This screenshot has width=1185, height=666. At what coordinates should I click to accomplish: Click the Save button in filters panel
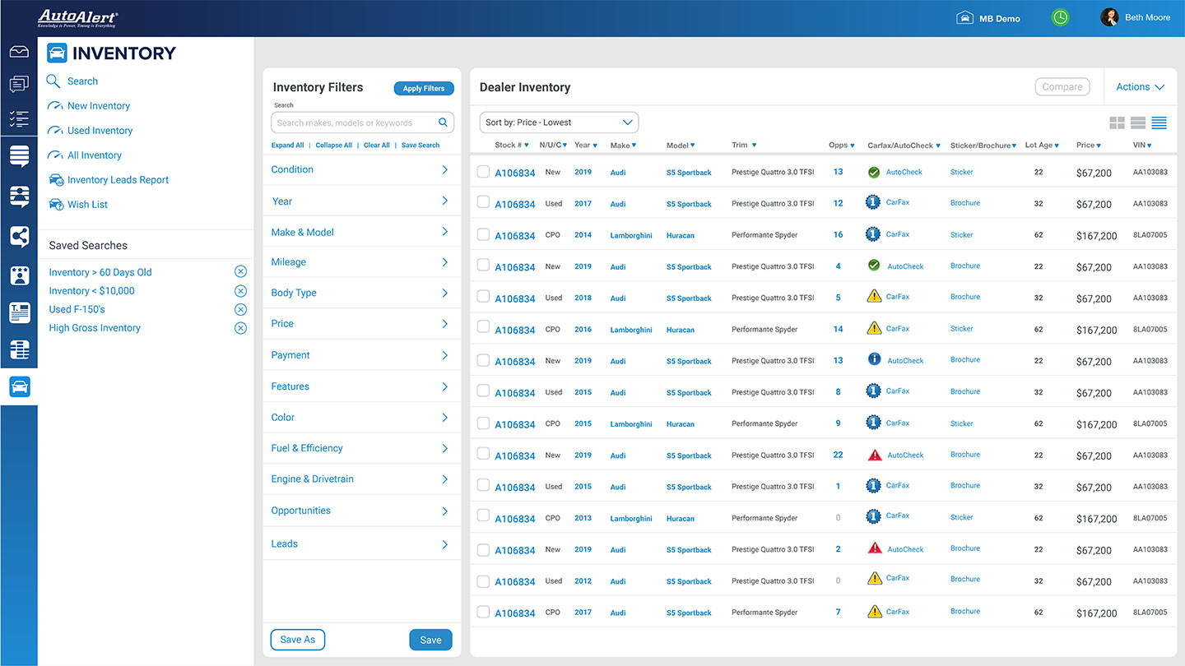430,640
